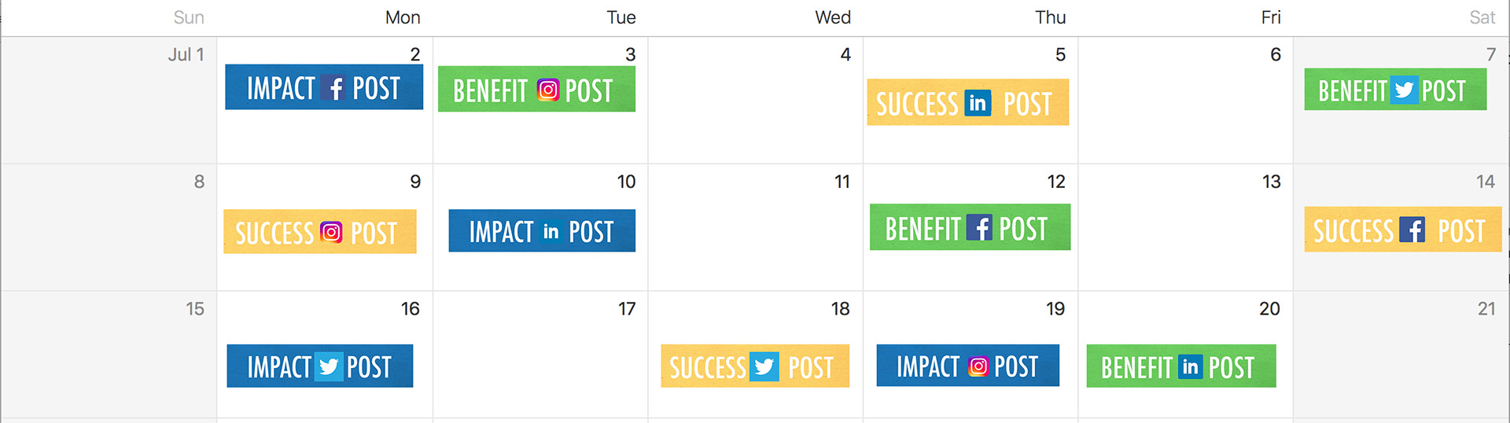
Task: Click the Instagram icon in July 9 post
Action: (332, 233)
